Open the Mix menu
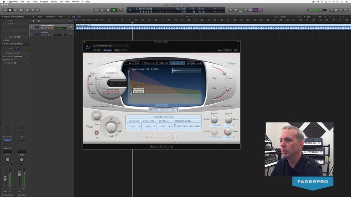351x197 pixels. 61,1
